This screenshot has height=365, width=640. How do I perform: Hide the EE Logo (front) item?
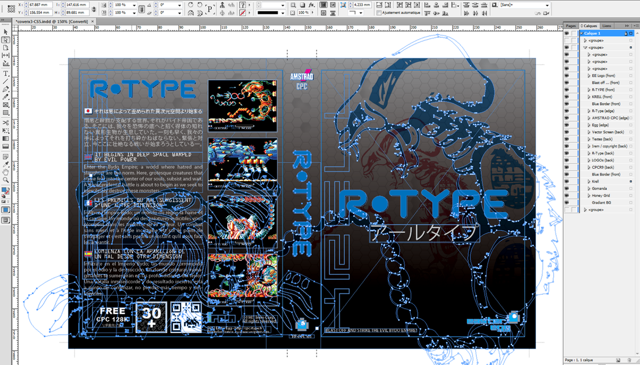[567, 76]
